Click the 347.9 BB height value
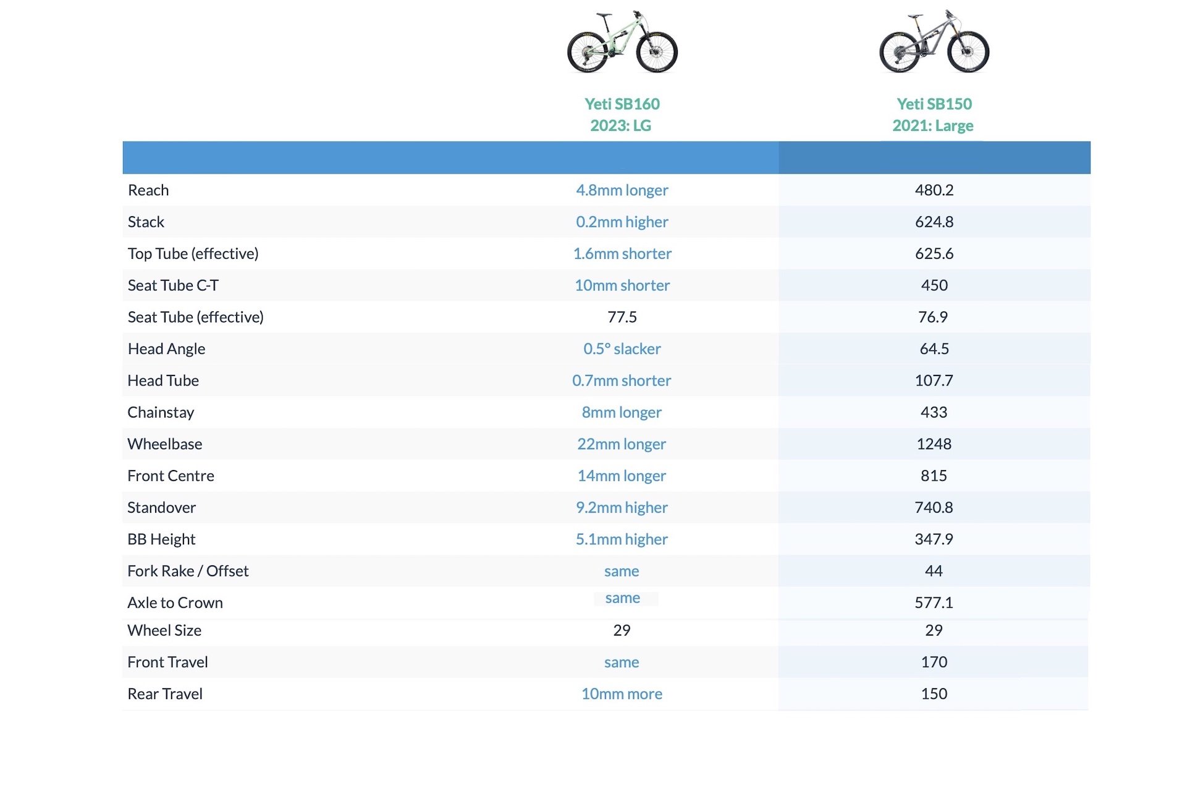 934,539
